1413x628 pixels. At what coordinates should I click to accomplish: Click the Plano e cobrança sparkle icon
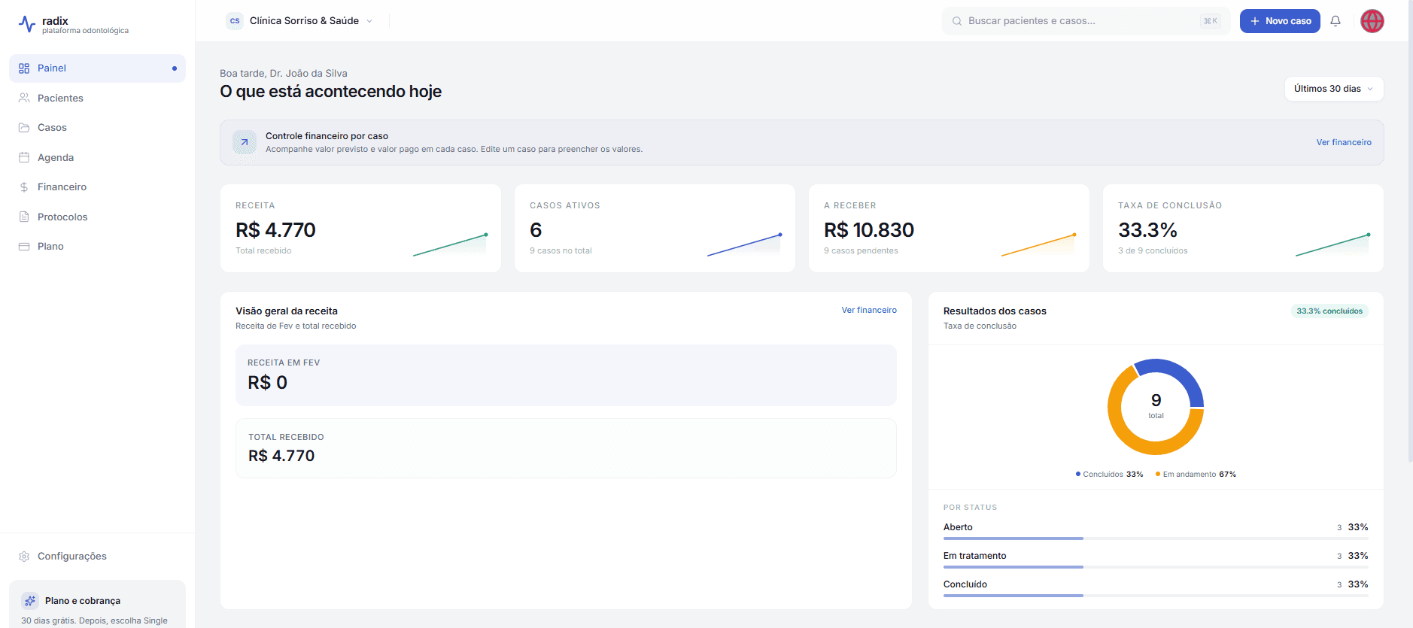pyautogui.click(x=30, y=600)
